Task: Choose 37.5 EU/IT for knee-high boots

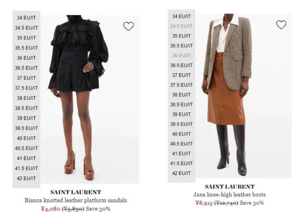Action: [181, 85]
